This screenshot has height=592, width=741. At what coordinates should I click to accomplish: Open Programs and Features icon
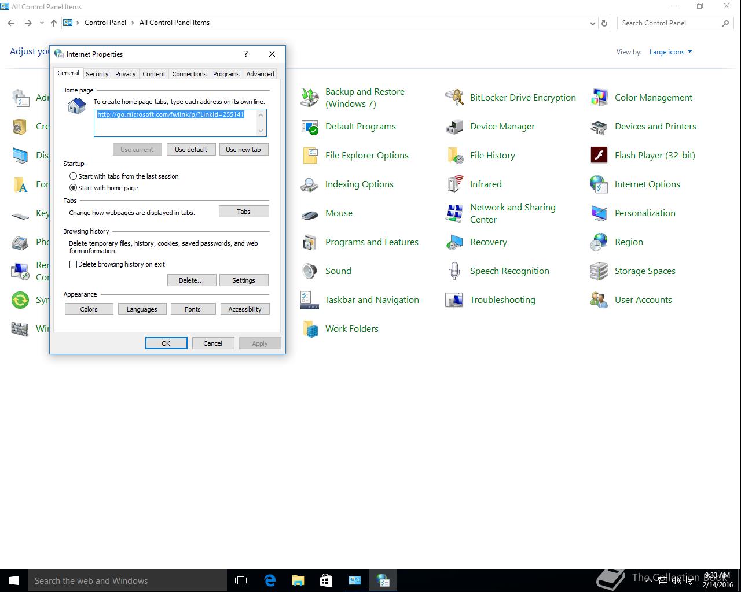coord(310,242)
